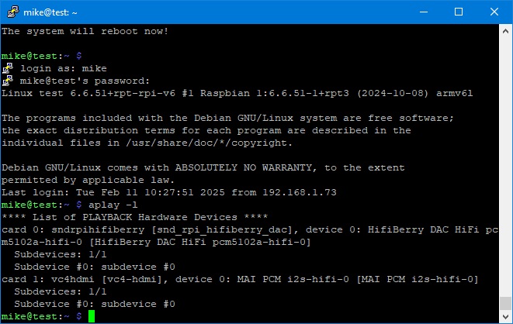
Task: Click the scrollbar down arrow
Action: [505, 316]
